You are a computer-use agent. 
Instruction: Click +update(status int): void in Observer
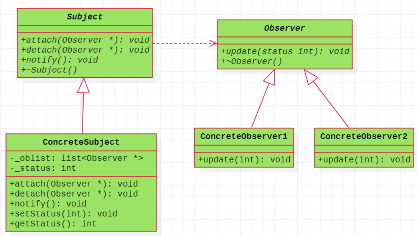point(285,51)
